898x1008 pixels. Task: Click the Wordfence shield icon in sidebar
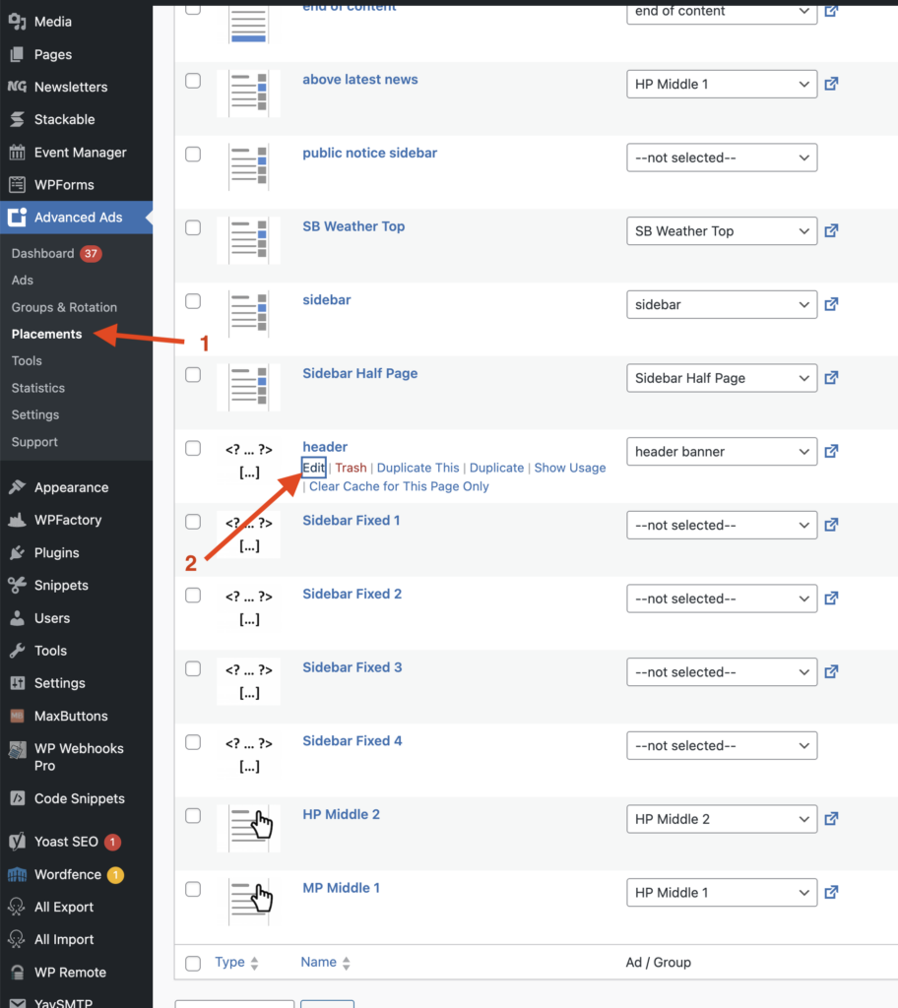(x=17, y=874)
